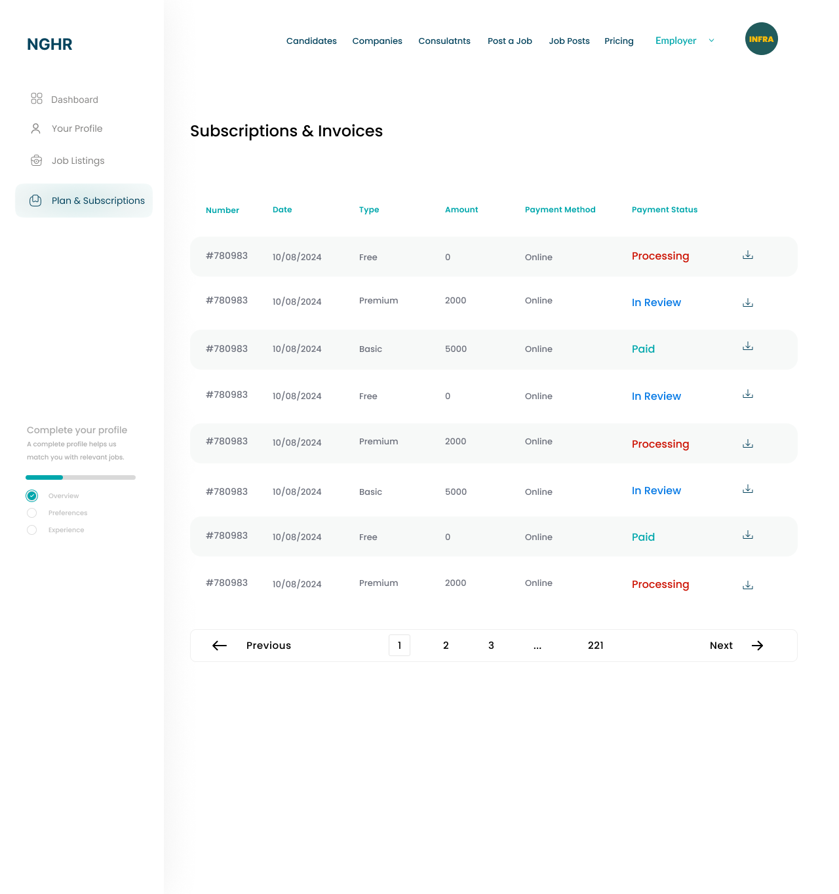Click the Date column header
839x894 pixels.
tap(283, 210)
